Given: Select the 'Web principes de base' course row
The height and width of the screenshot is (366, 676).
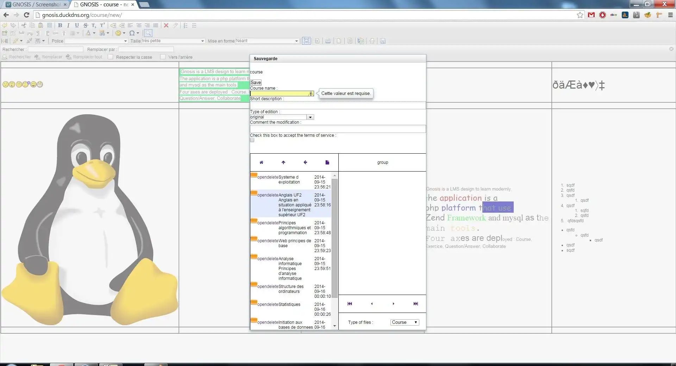Looking at the screenshot, I should pos(291,245).
